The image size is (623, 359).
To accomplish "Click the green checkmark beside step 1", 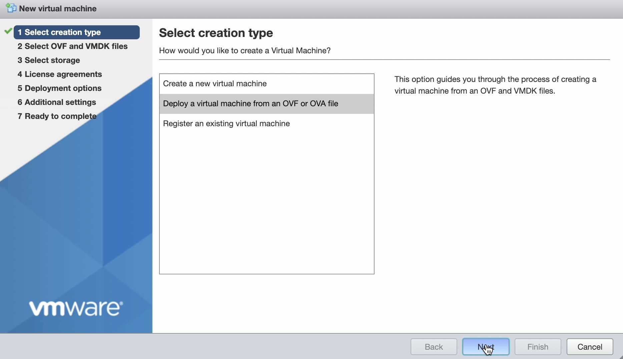I will coord(8,31).
